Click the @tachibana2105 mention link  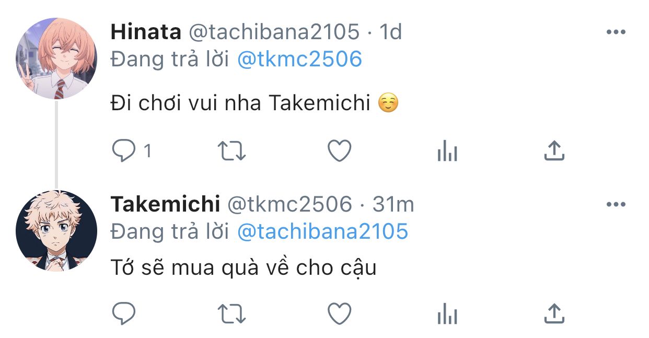point(322,231)
